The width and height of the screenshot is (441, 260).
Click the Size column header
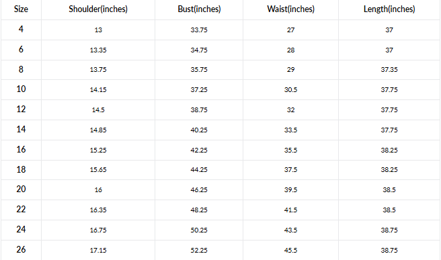pyautogui.click(x=21, y=9)
